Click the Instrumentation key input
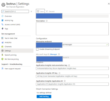Image resolution: width=110 pixels, height=101 pixels. coord(72,68)
